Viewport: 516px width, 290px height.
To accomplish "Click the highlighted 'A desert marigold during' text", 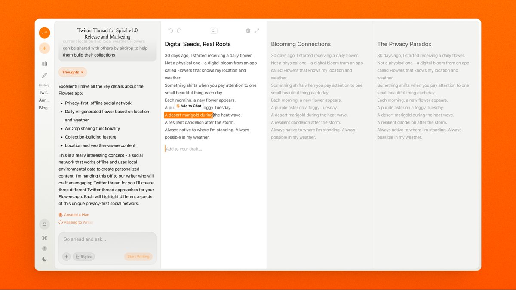I will click(189, 115).
